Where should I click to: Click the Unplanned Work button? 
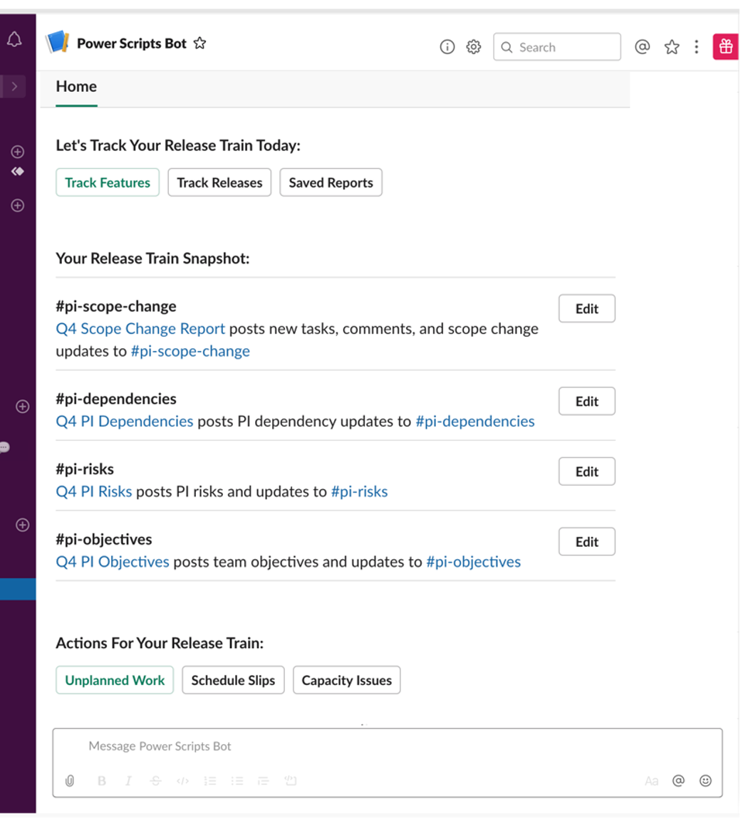[x=115, y=680]
